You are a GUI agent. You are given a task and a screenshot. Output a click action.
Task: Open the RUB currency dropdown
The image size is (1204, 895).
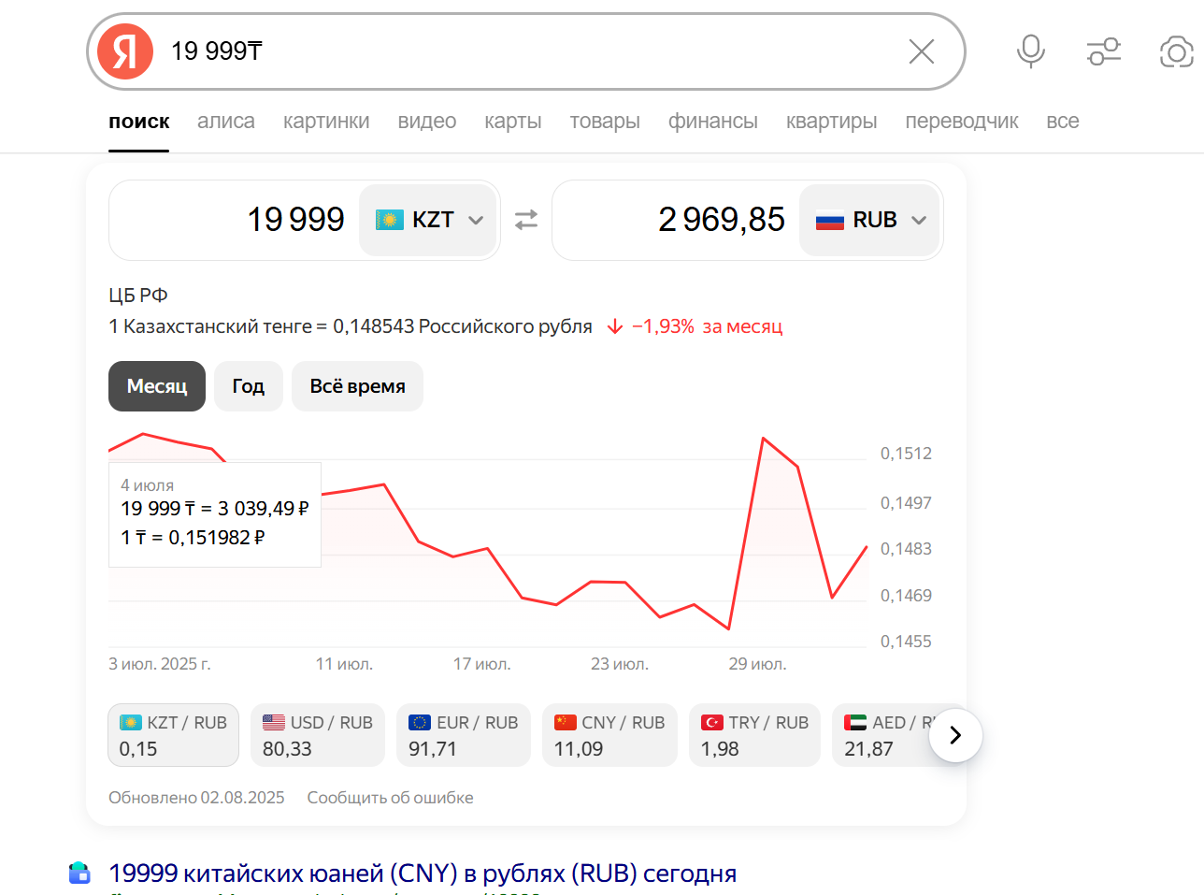click(869, 220)
